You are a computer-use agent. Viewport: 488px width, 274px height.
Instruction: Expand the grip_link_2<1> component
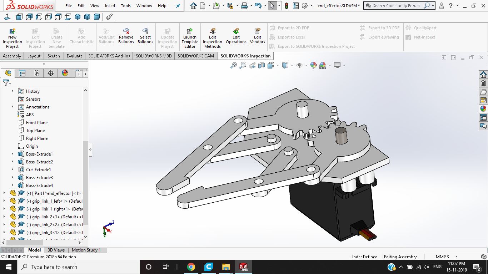4,217
